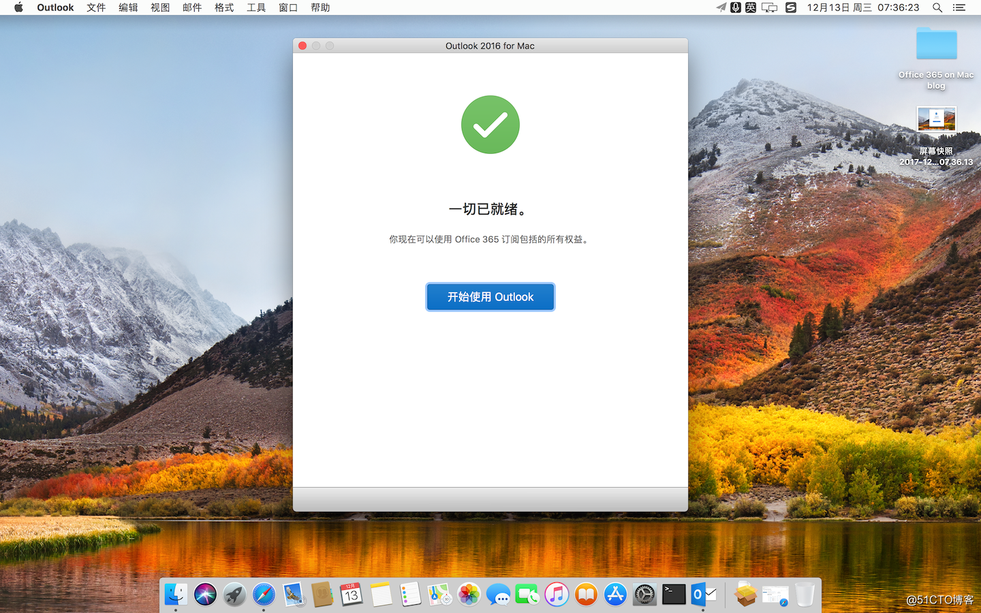Image resolution: width=981 pixels, height=613 pixels.
Task: Open Finder from the Dock
Action: (x=176, y=595)
